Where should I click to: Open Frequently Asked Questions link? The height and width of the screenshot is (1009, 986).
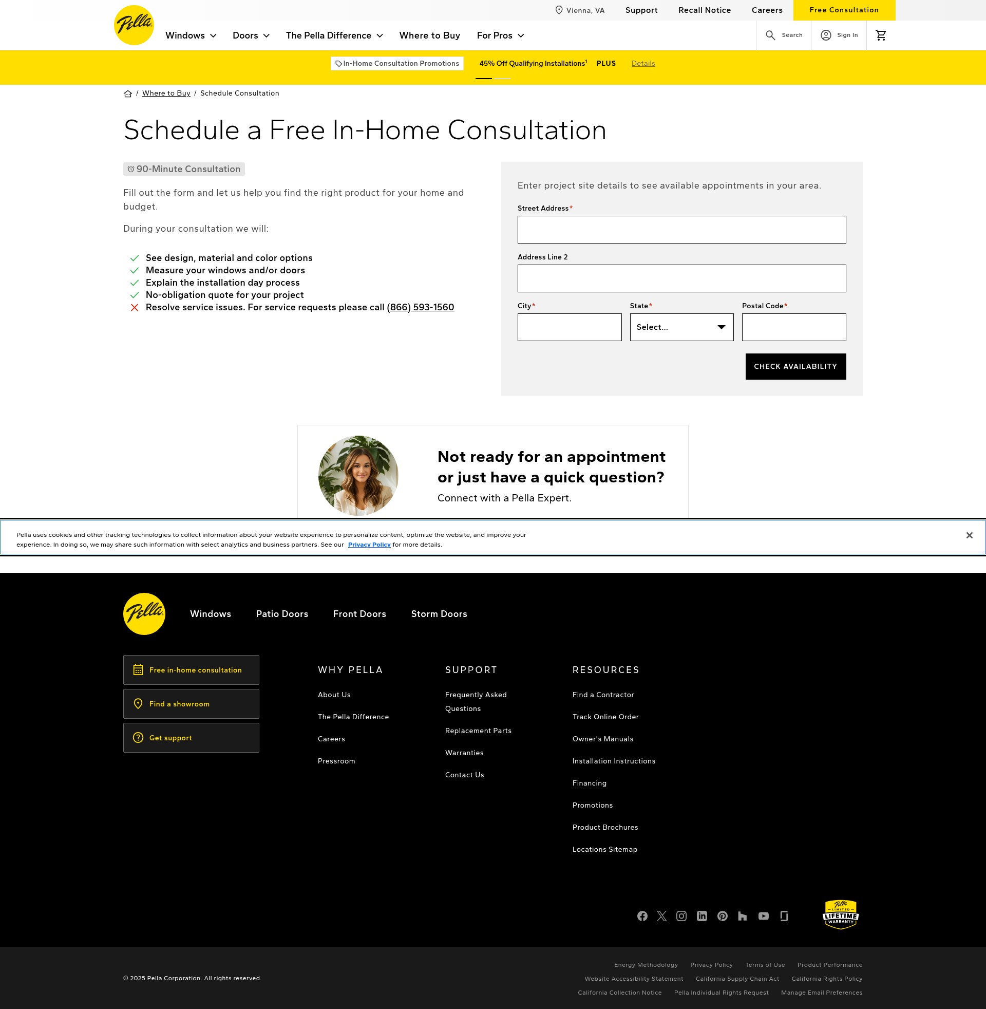476,702
